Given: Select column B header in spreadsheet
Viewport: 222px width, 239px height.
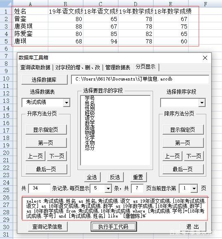Looking at the screenshot, I should (x=66, y=4).
